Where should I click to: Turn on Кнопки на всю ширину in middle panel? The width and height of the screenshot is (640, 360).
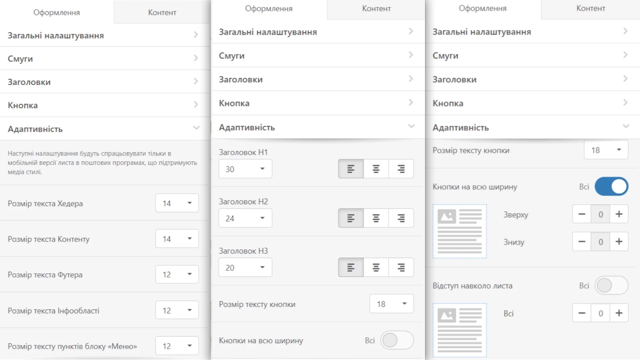tap(397, 340)
